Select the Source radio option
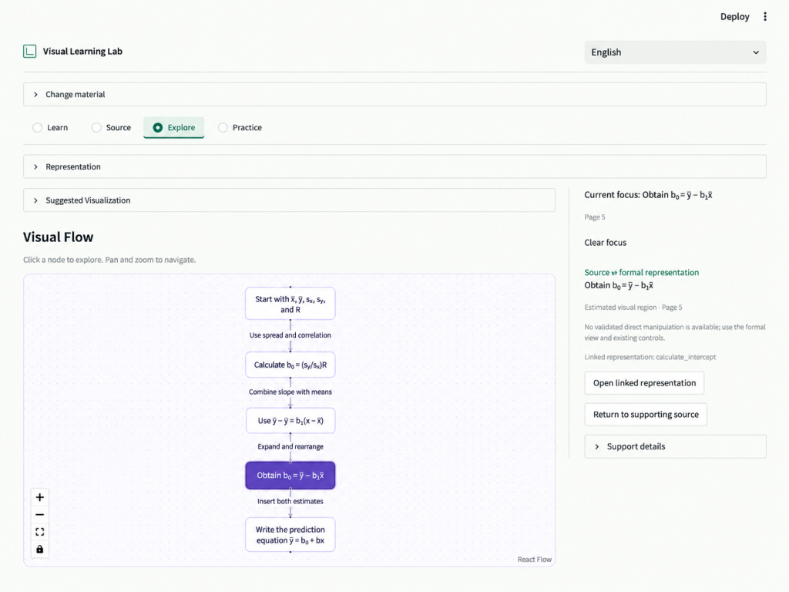The width and height of the screenshot is (789, 592). [111, 127]
